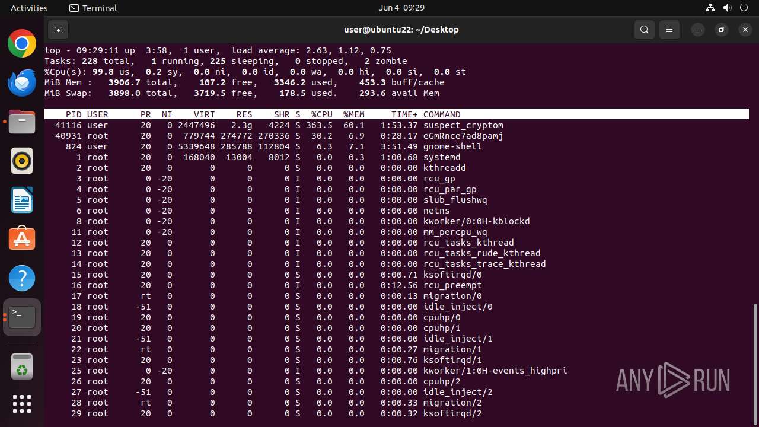
Task: Open terminal search
Action: tap(645, 30)
